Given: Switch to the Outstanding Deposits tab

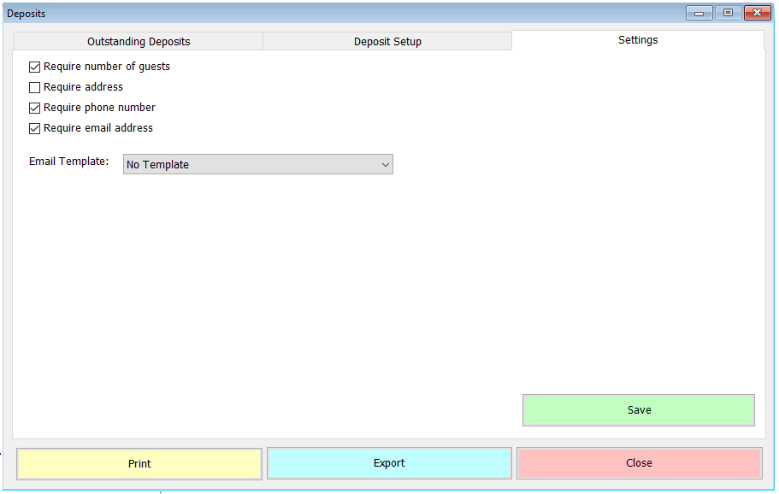Looking at the screenshot, I should coord(138,40).
